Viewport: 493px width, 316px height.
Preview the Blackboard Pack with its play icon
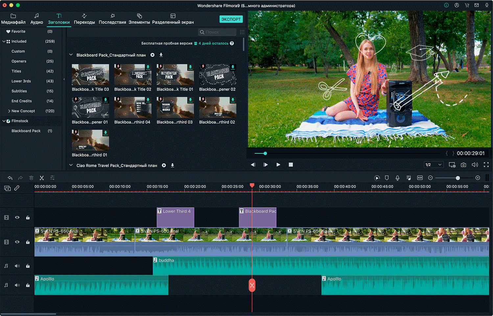tap(153, 55)
